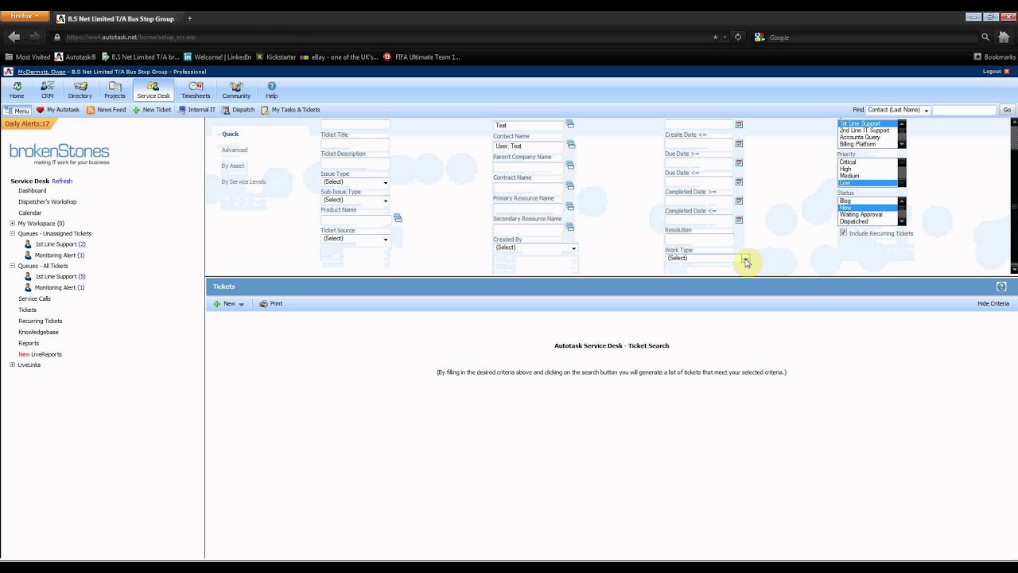The image size is (1018, 573).
Task: Open the Menu button
Action: [x=17, y=111]
